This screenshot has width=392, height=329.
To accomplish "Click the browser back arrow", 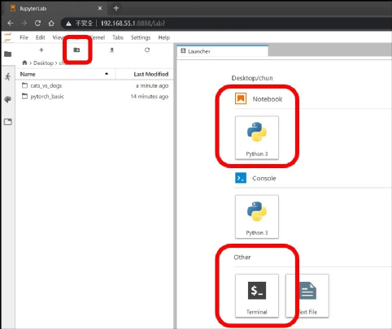I will click(x=11, y=24).
